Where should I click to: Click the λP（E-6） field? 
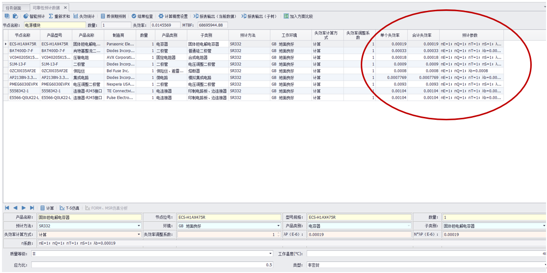coord(360,234)
